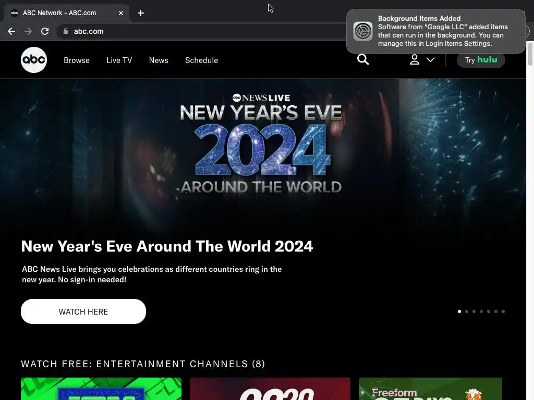Go back with the browser back arrow
Screen dimensions: 534x400
(x=11, y=31)
